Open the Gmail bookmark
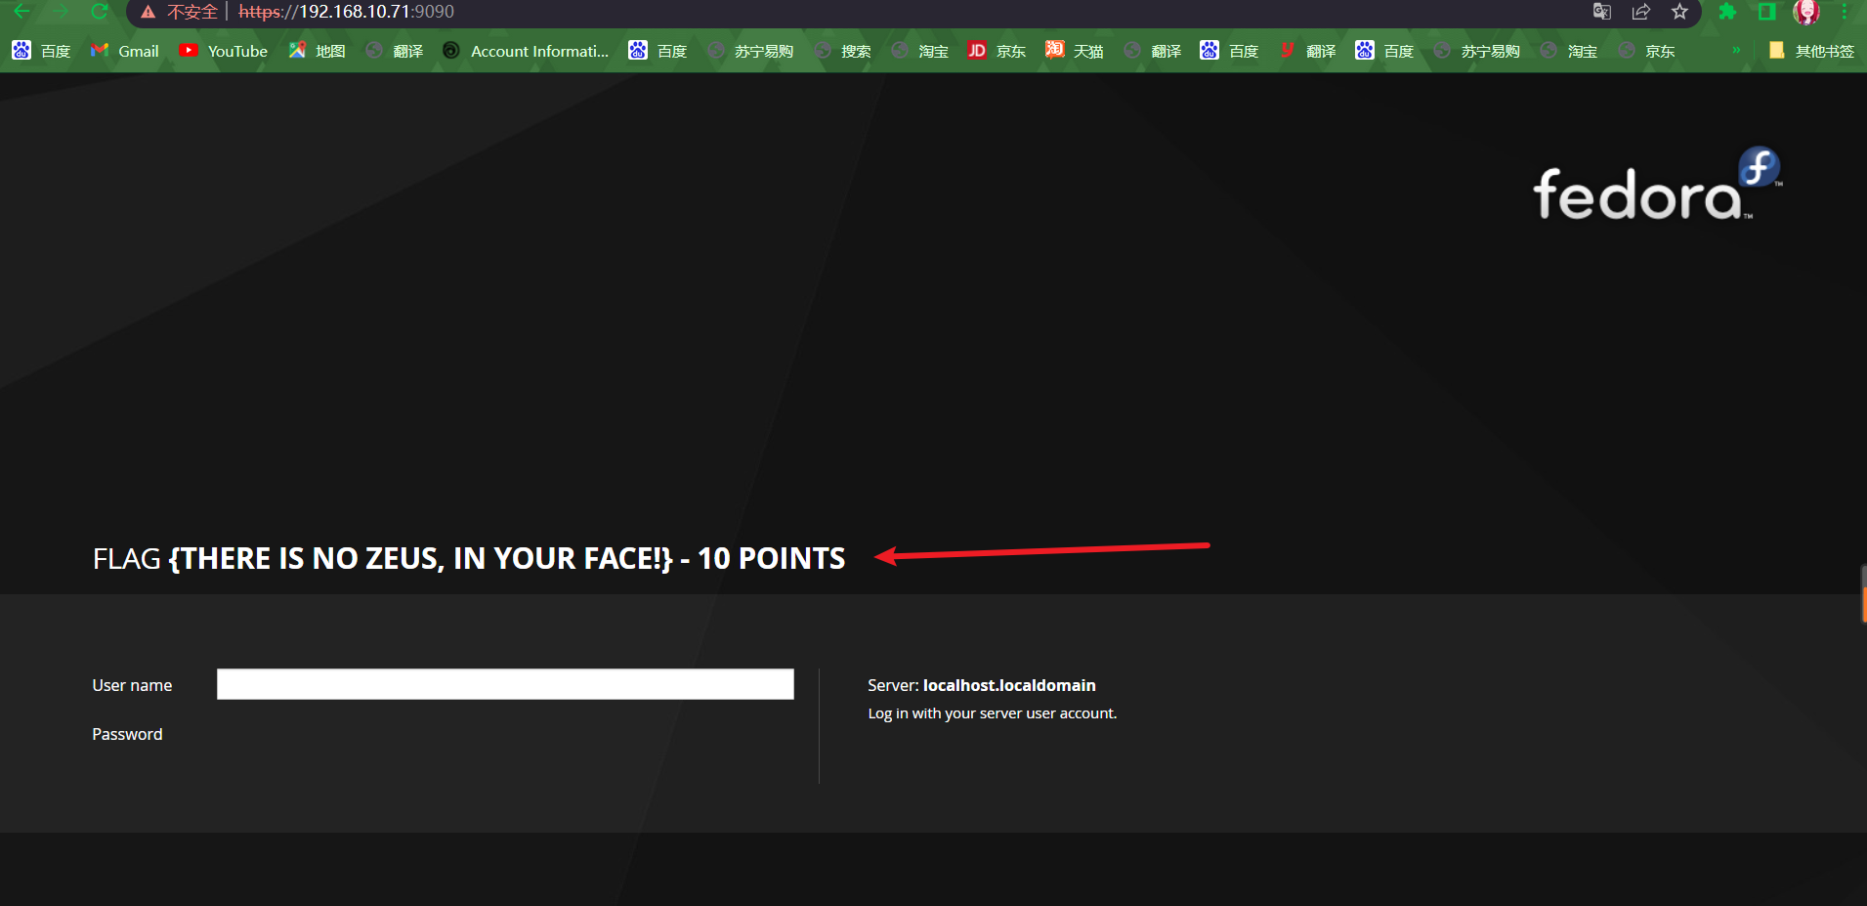Image resolution: width=1867 pixels, height=906 pixels. point(124,51)
